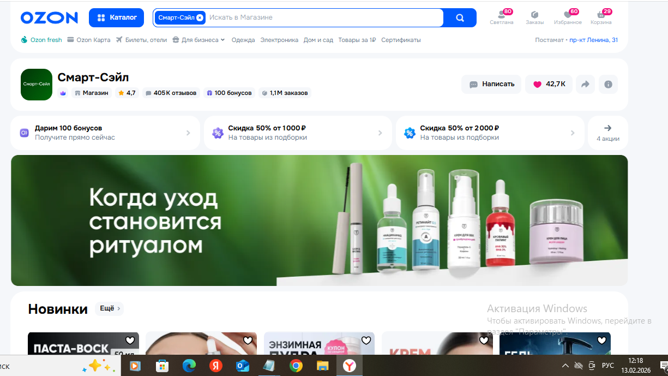Screen dimensions: 668x376
Task: Open the Корзина cart icon
Action: [601, 17]
